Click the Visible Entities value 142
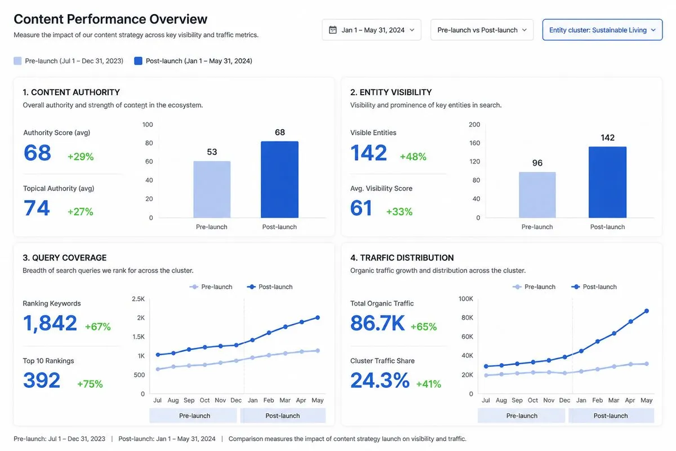This screenshot has width=676, height=451. [x=369, y=153]
